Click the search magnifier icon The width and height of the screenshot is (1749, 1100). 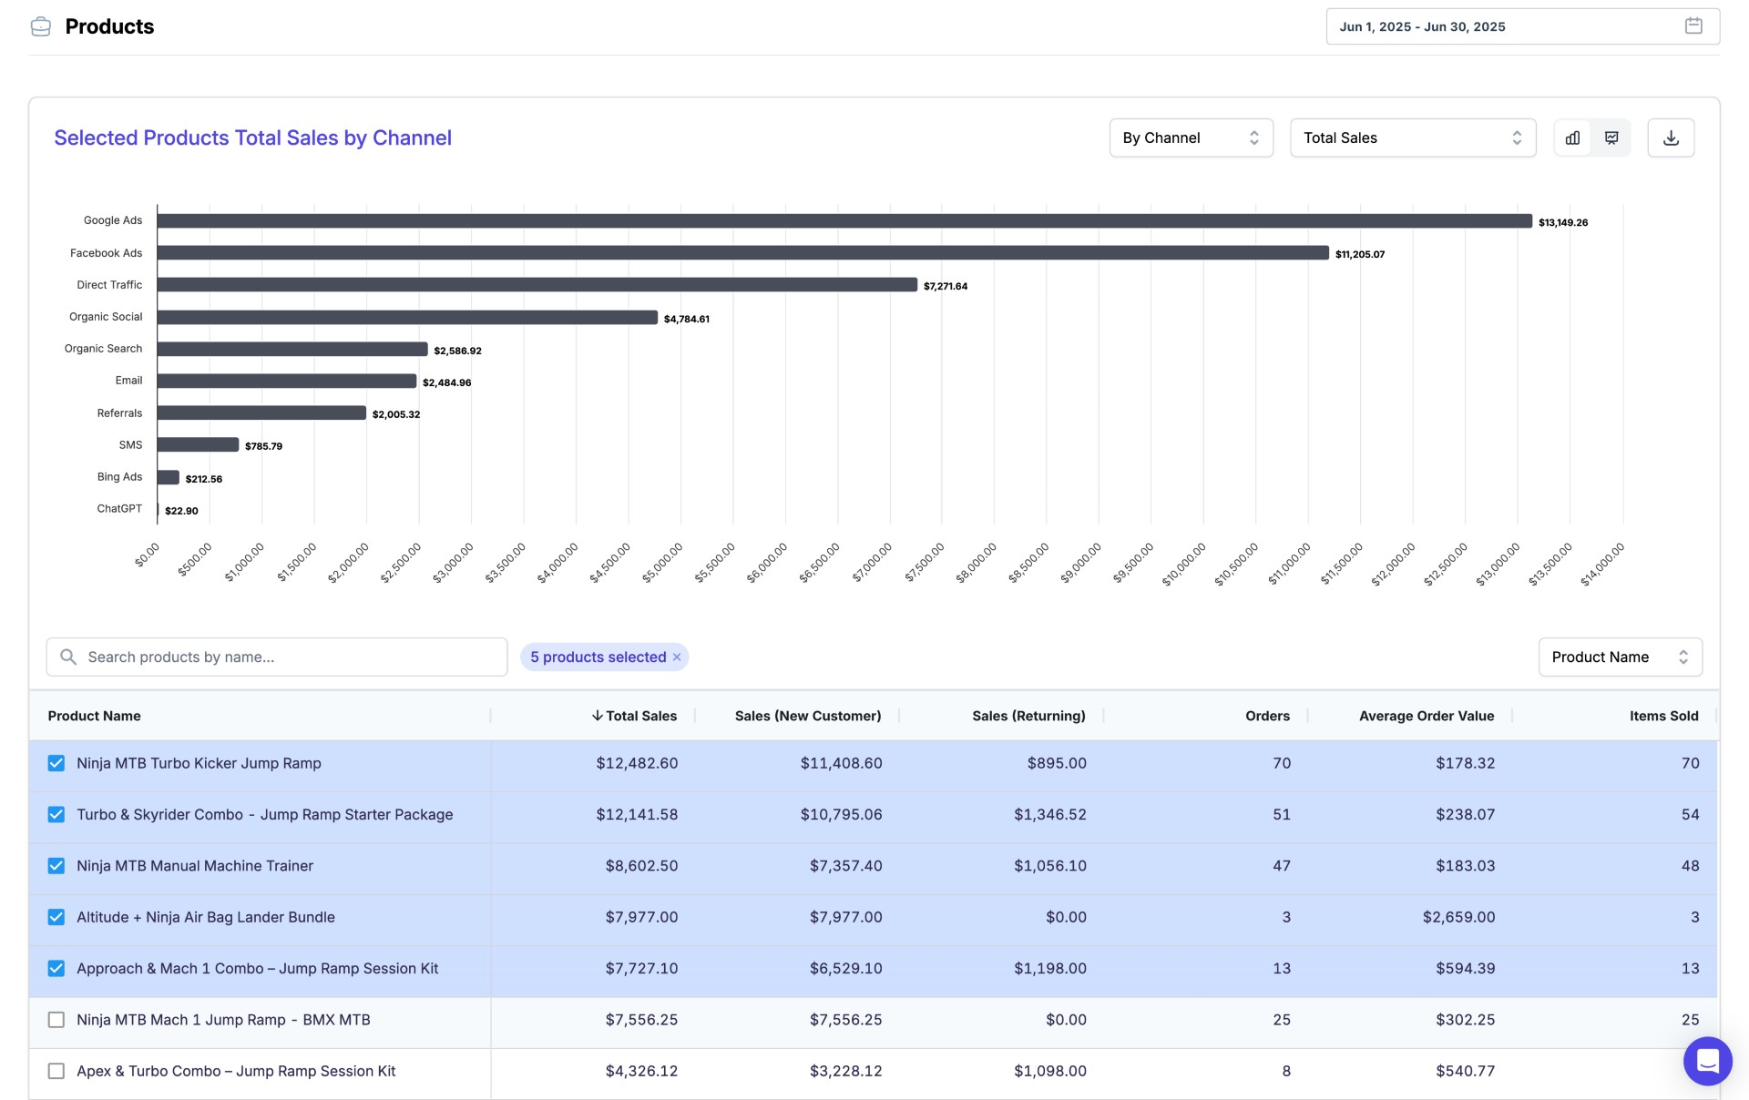coord(68,657)
